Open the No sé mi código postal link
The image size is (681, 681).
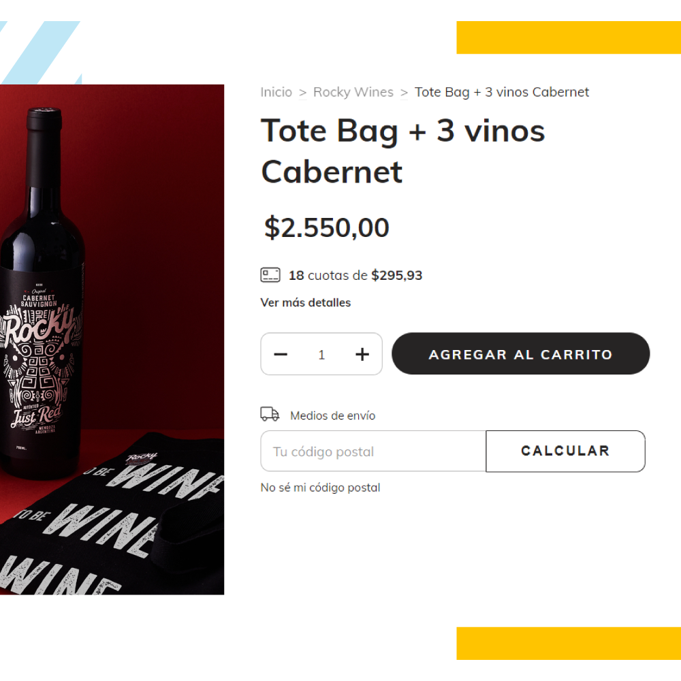pyautogui.click(x=320, y=488)
